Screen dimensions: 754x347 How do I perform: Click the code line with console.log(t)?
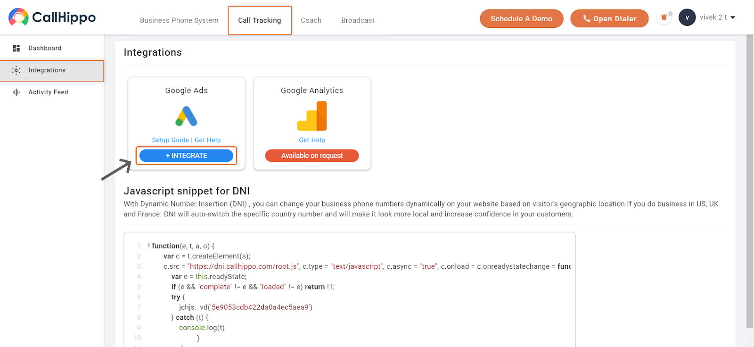point(202,328)
